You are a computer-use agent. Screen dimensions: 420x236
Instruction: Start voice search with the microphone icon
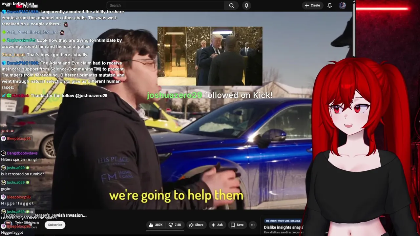click(246, 5)
